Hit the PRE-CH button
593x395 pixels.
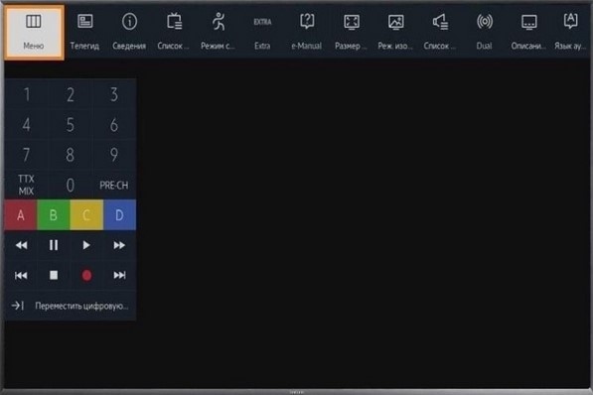pyautogui.click(x=114, y=186)
